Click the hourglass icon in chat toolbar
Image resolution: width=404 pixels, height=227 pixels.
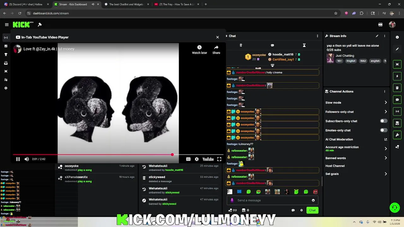coord(304,45)
